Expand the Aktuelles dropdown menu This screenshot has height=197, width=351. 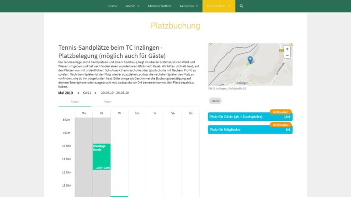pos(189,6)
